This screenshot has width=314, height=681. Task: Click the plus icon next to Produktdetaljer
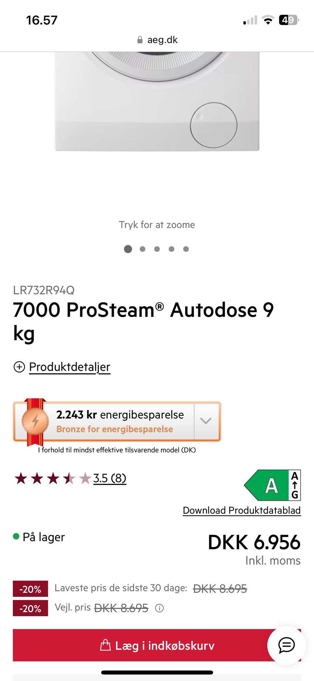(19, 367)
